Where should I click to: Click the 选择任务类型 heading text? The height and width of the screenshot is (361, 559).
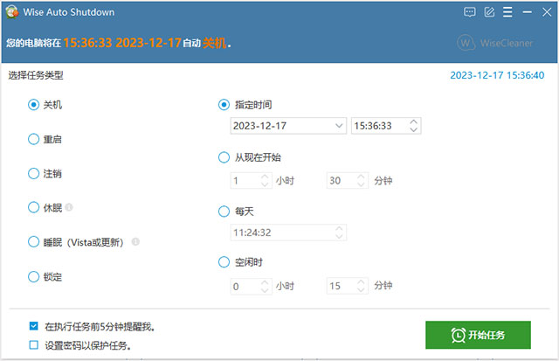(36, 75)
